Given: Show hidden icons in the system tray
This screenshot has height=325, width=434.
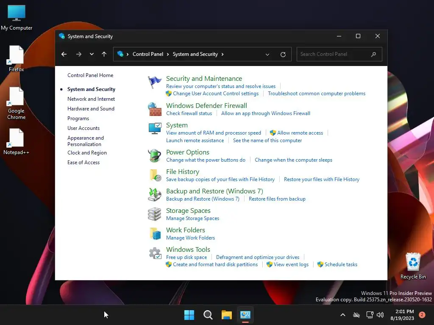Looking at the screenshot, I should pyautogui.click(x=342, y=315).
